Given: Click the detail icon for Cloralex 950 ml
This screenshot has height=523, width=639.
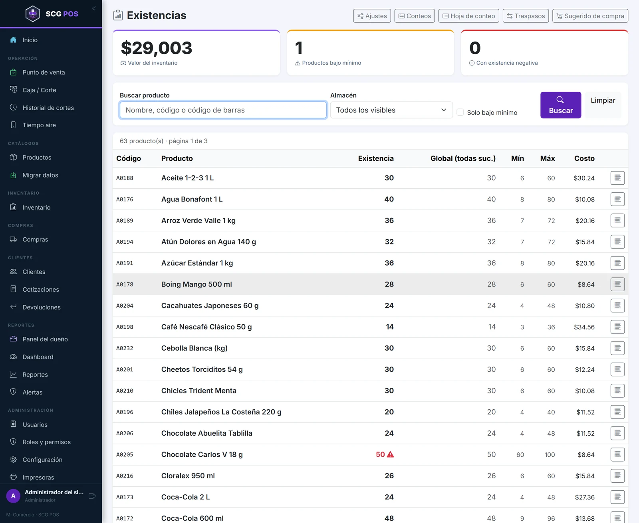Looking at the screenshot, I should pyautogui.click(x=617, y=476).
